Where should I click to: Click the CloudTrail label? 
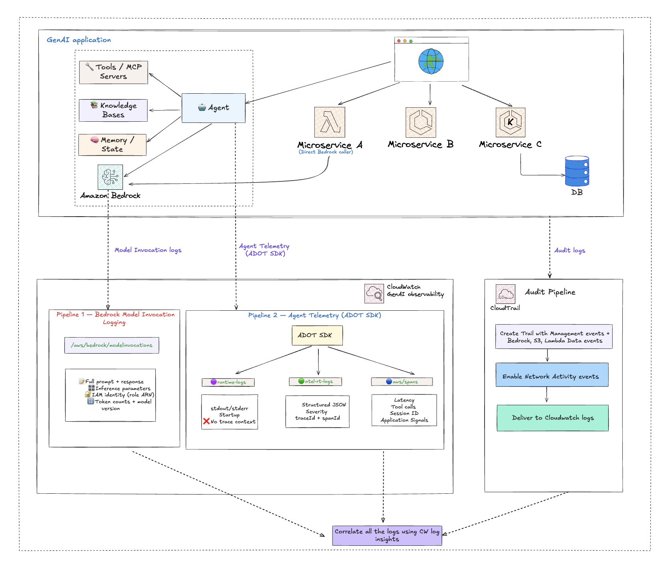505,308
